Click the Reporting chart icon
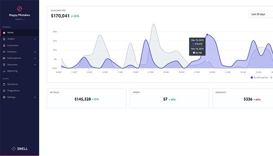273x156 pixels. [4, 71]
